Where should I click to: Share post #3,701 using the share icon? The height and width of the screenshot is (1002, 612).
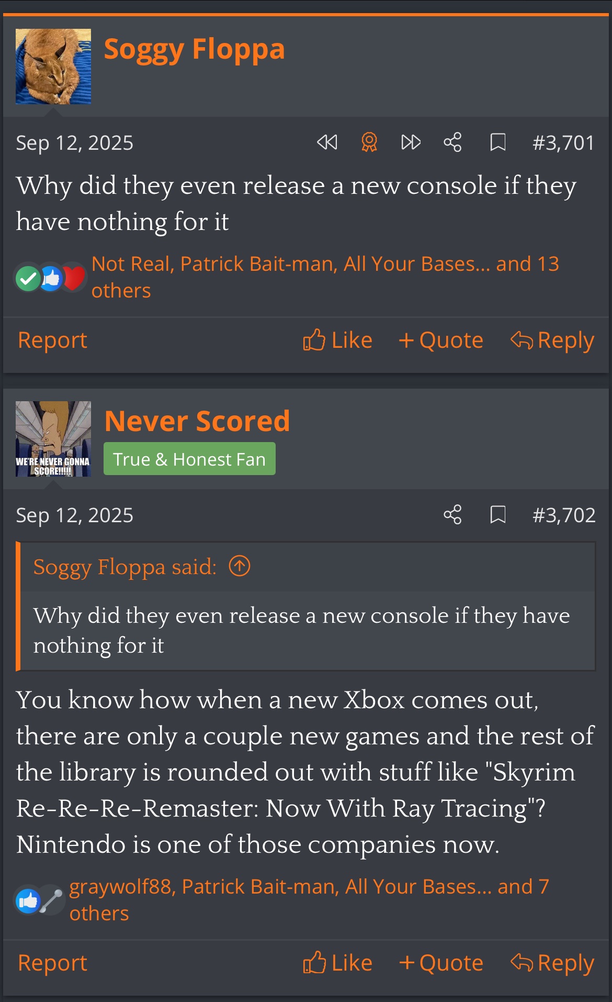pyautogui.click(x=452, y=142)
